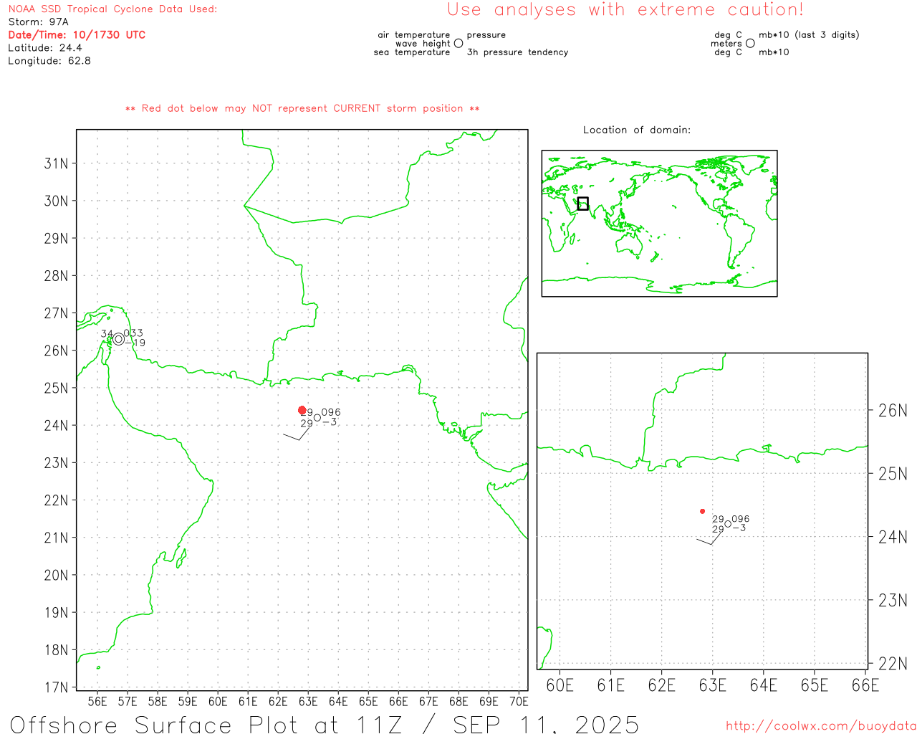This screenshot has width=917, height=734.
Task: Click the '70E' longitude axis label
Action: tap(519, 702)
